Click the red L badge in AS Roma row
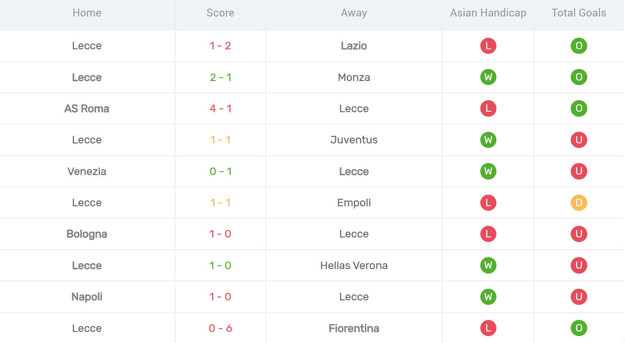Screen dimensions: 625x343 (488, 108)
